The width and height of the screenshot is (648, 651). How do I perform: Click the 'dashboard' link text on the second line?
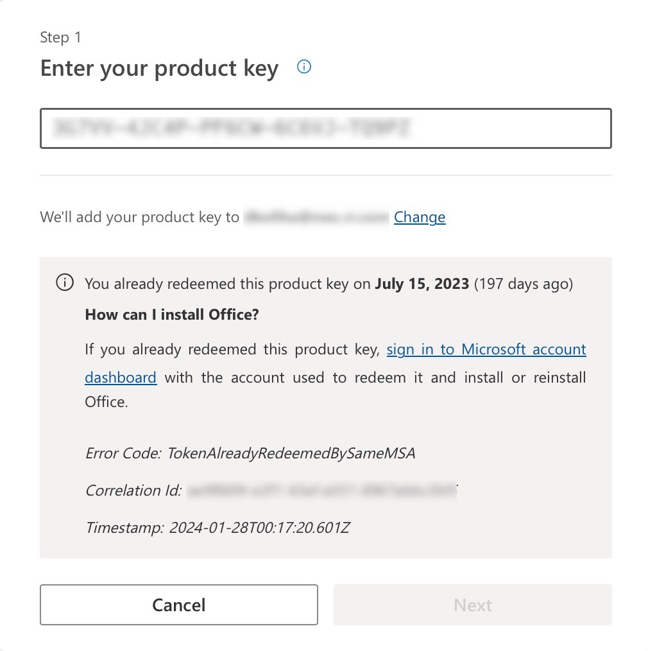(121, 377)
